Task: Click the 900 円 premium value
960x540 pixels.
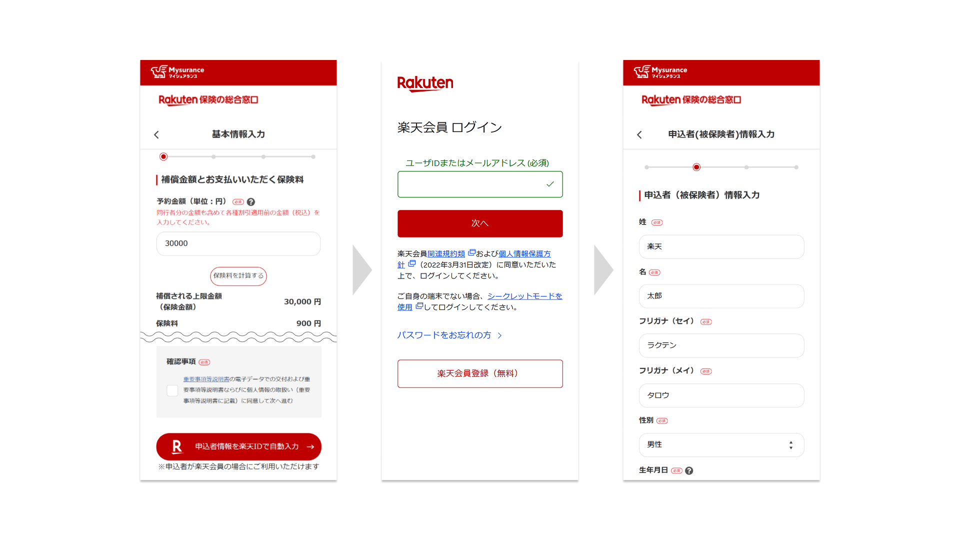Action: [x=308, y=323]
